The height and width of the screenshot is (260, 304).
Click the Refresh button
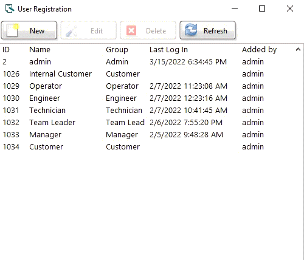[208, 30]
